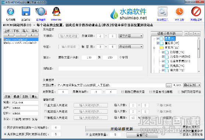Open the software homepage globe icon
Image resolution: width=205 pixels, height=140 pixels.
(x=41, y=12)
